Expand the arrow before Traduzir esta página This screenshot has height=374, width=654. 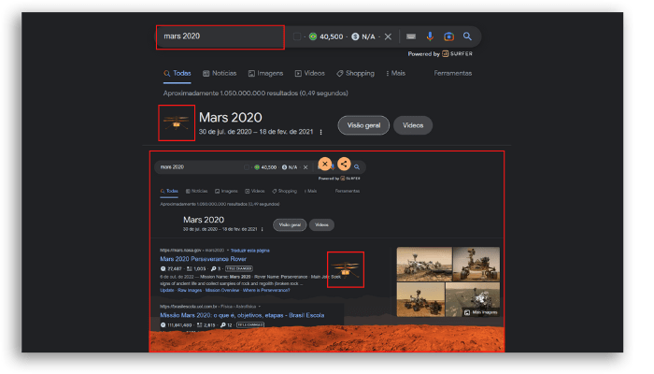[228, 251]
